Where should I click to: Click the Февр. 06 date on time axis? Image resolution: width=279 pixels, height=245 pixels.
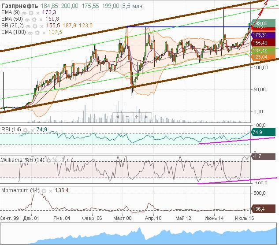pos(92,218)
